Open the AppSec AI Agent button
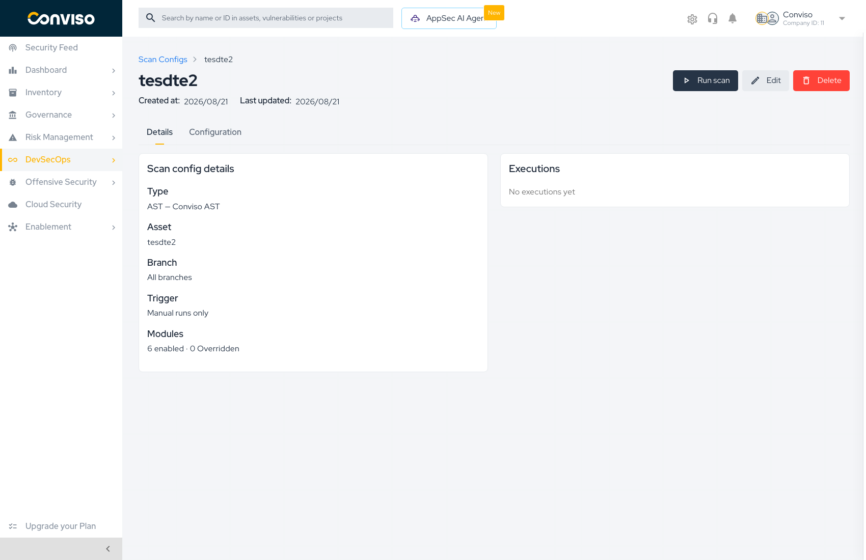Screen dimensions: 866x560 pyautogui.click(x=449, y=18)
